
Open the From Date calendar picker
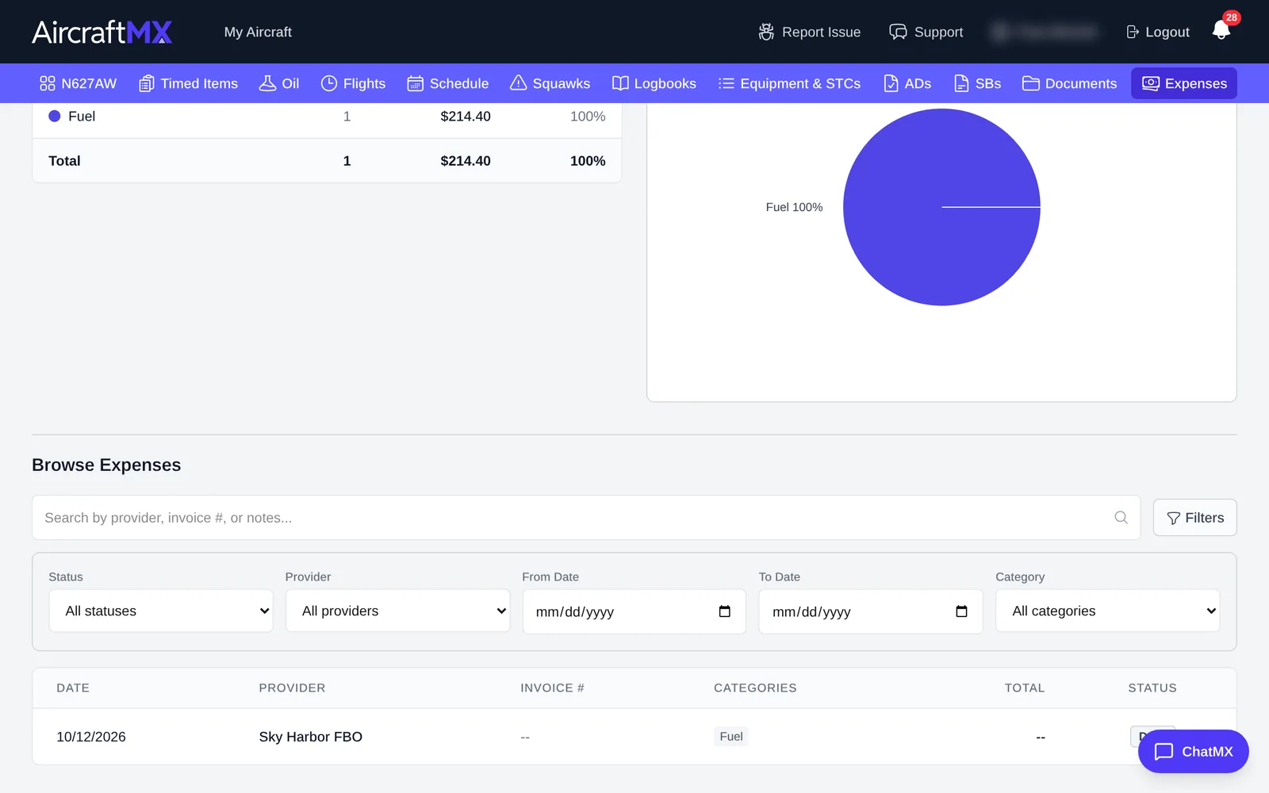(x=724, y=611)
